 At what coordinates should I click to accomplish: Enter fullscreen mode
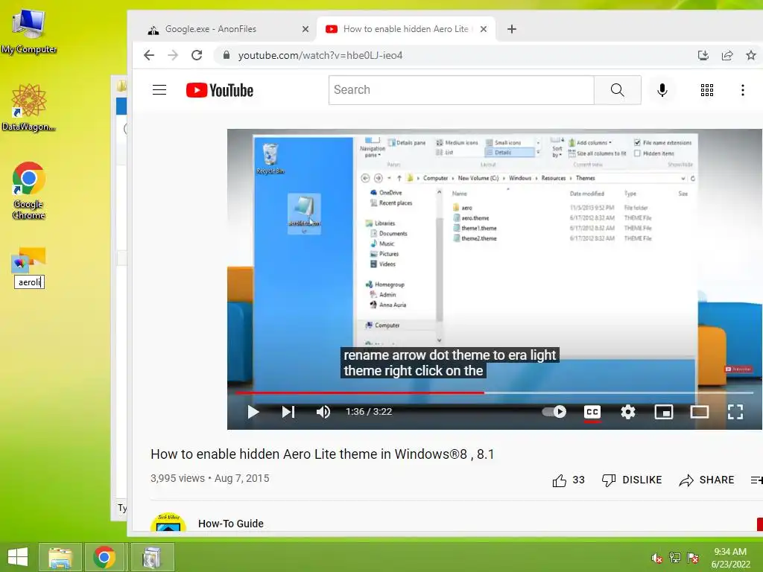(x=735, y=412)
